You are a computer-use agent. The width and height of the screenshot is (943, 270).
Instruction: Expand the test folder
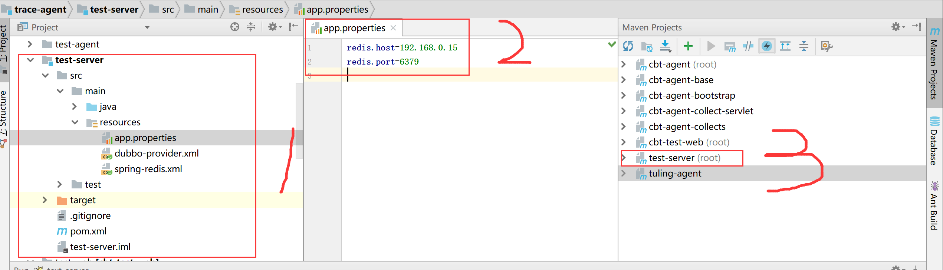tap(60, 185)
